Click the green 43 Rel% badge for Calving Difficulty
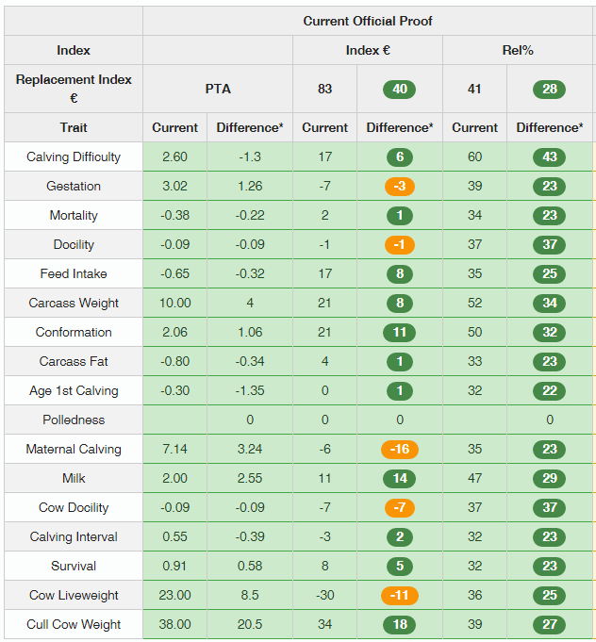The width and height of the screenshot is (596, 642). tap(549, 156)
